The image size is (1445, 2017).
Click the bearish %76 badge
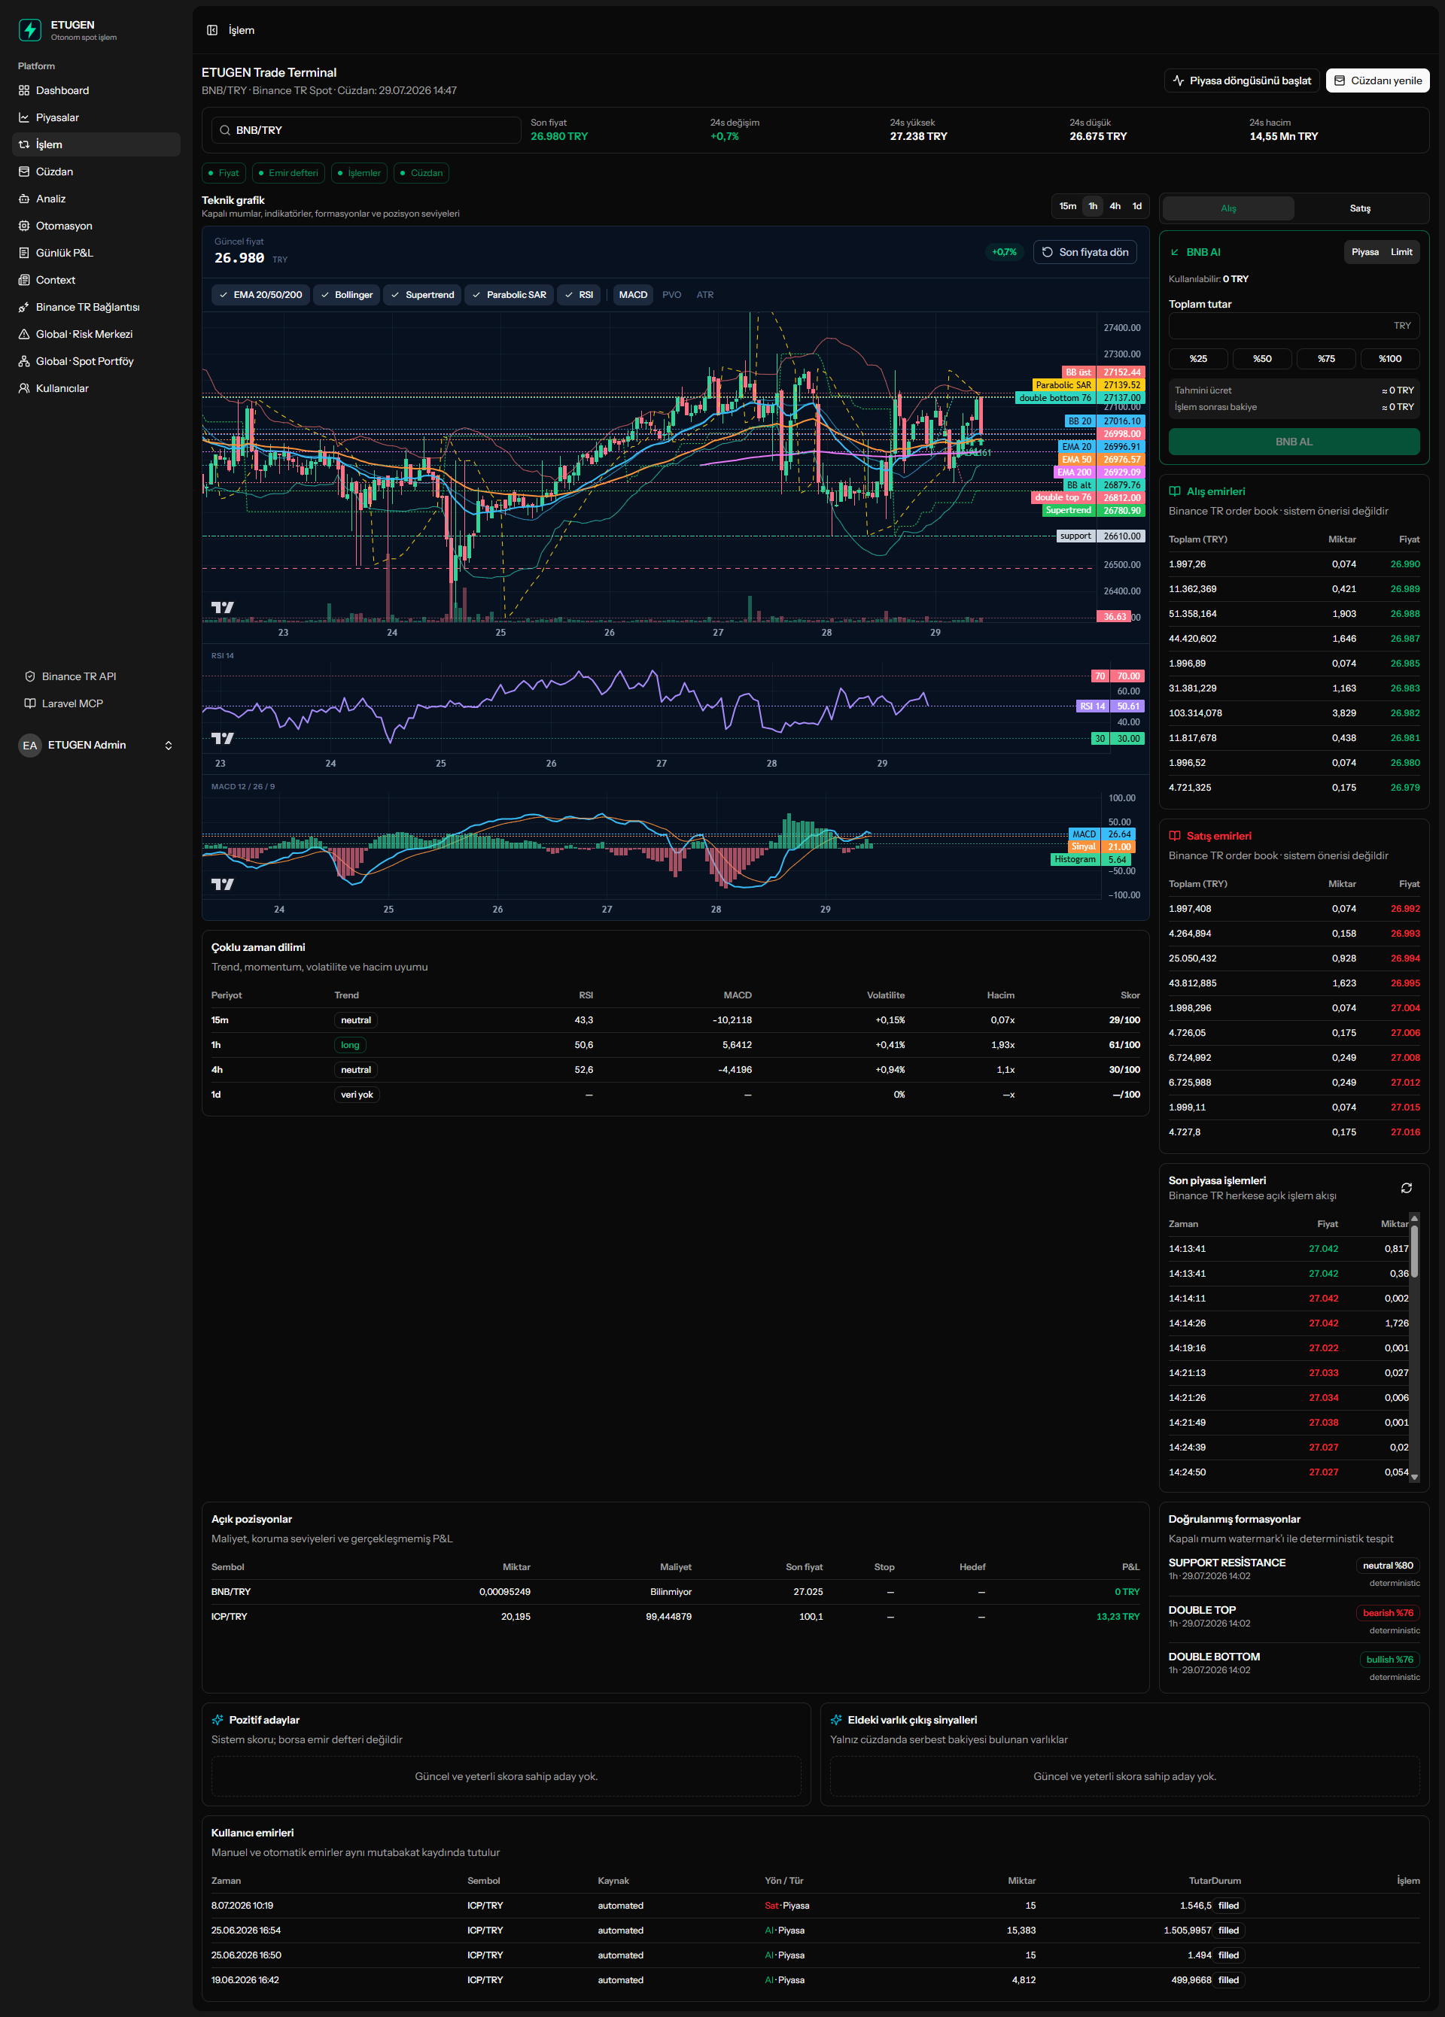pos(1388,1613)
